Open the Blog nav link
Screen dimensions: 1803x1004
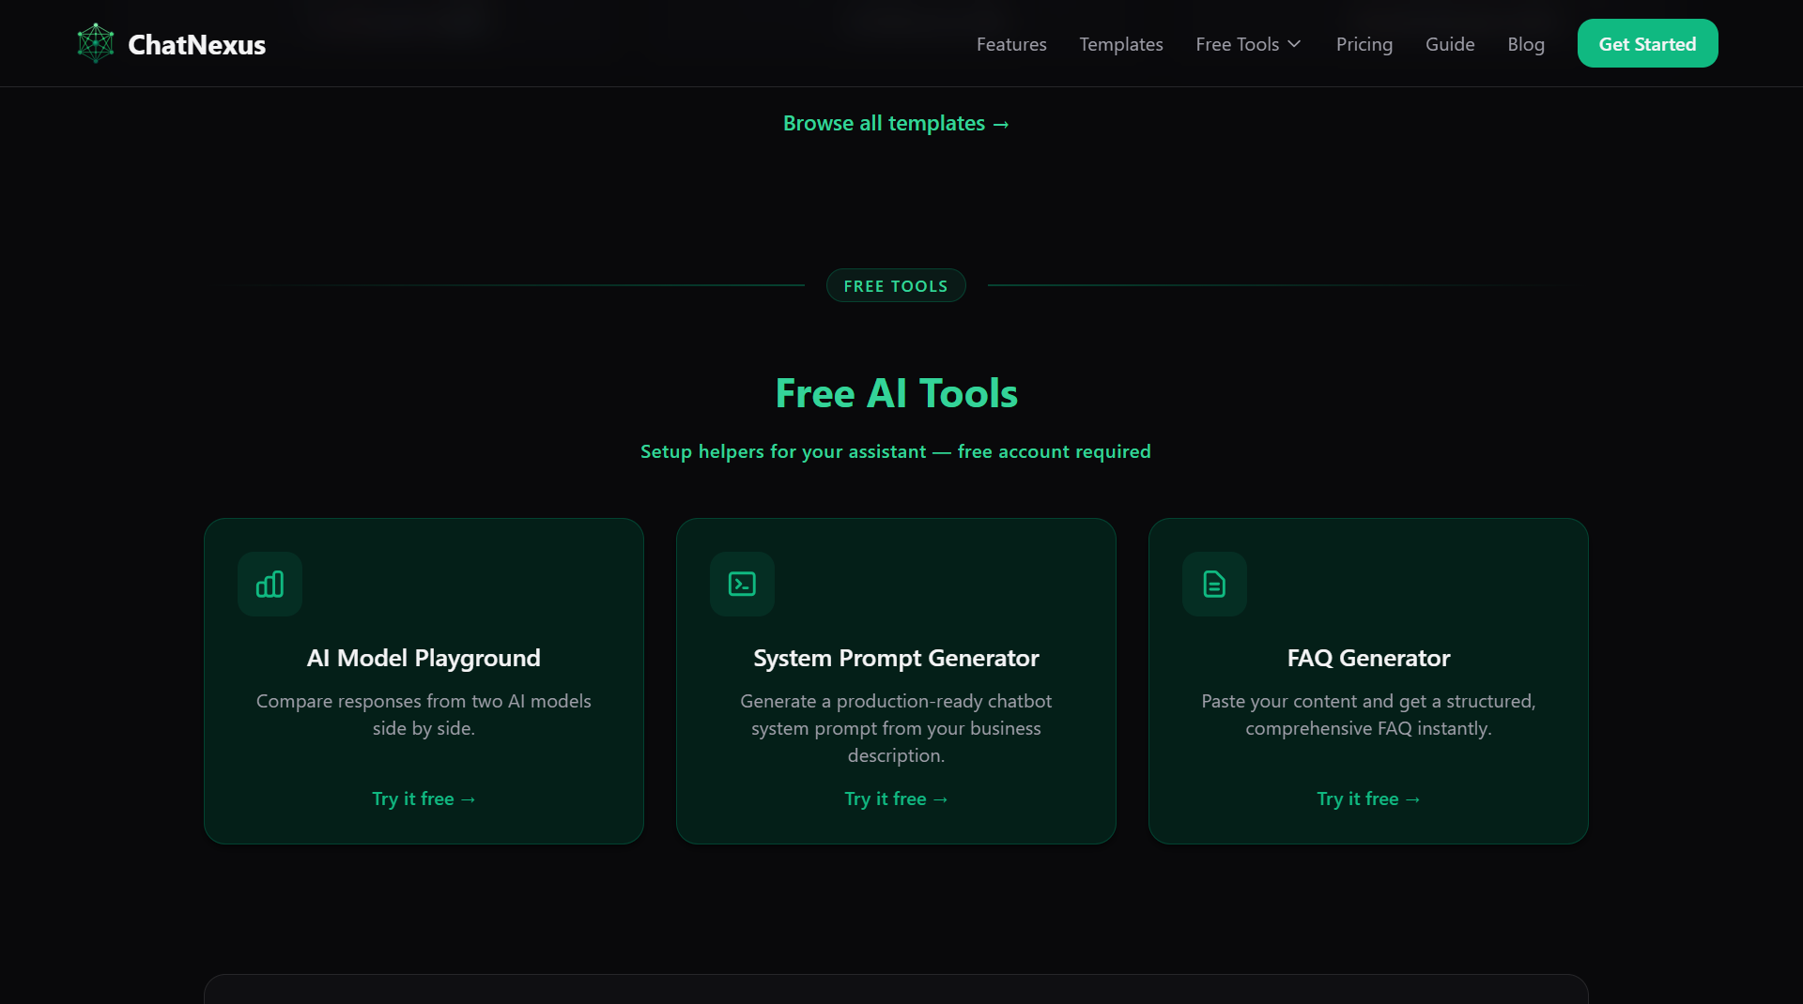[1526, 44]
